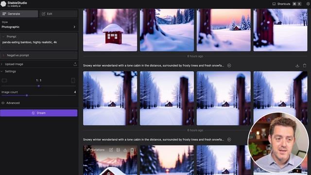
Task: Click the 1:1 aspect ratio value
Action: point(39,80)
